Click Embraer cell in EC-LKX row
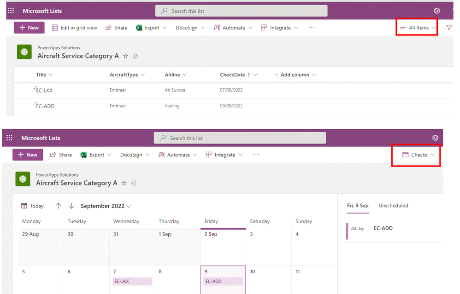 (x=118, y=90)
